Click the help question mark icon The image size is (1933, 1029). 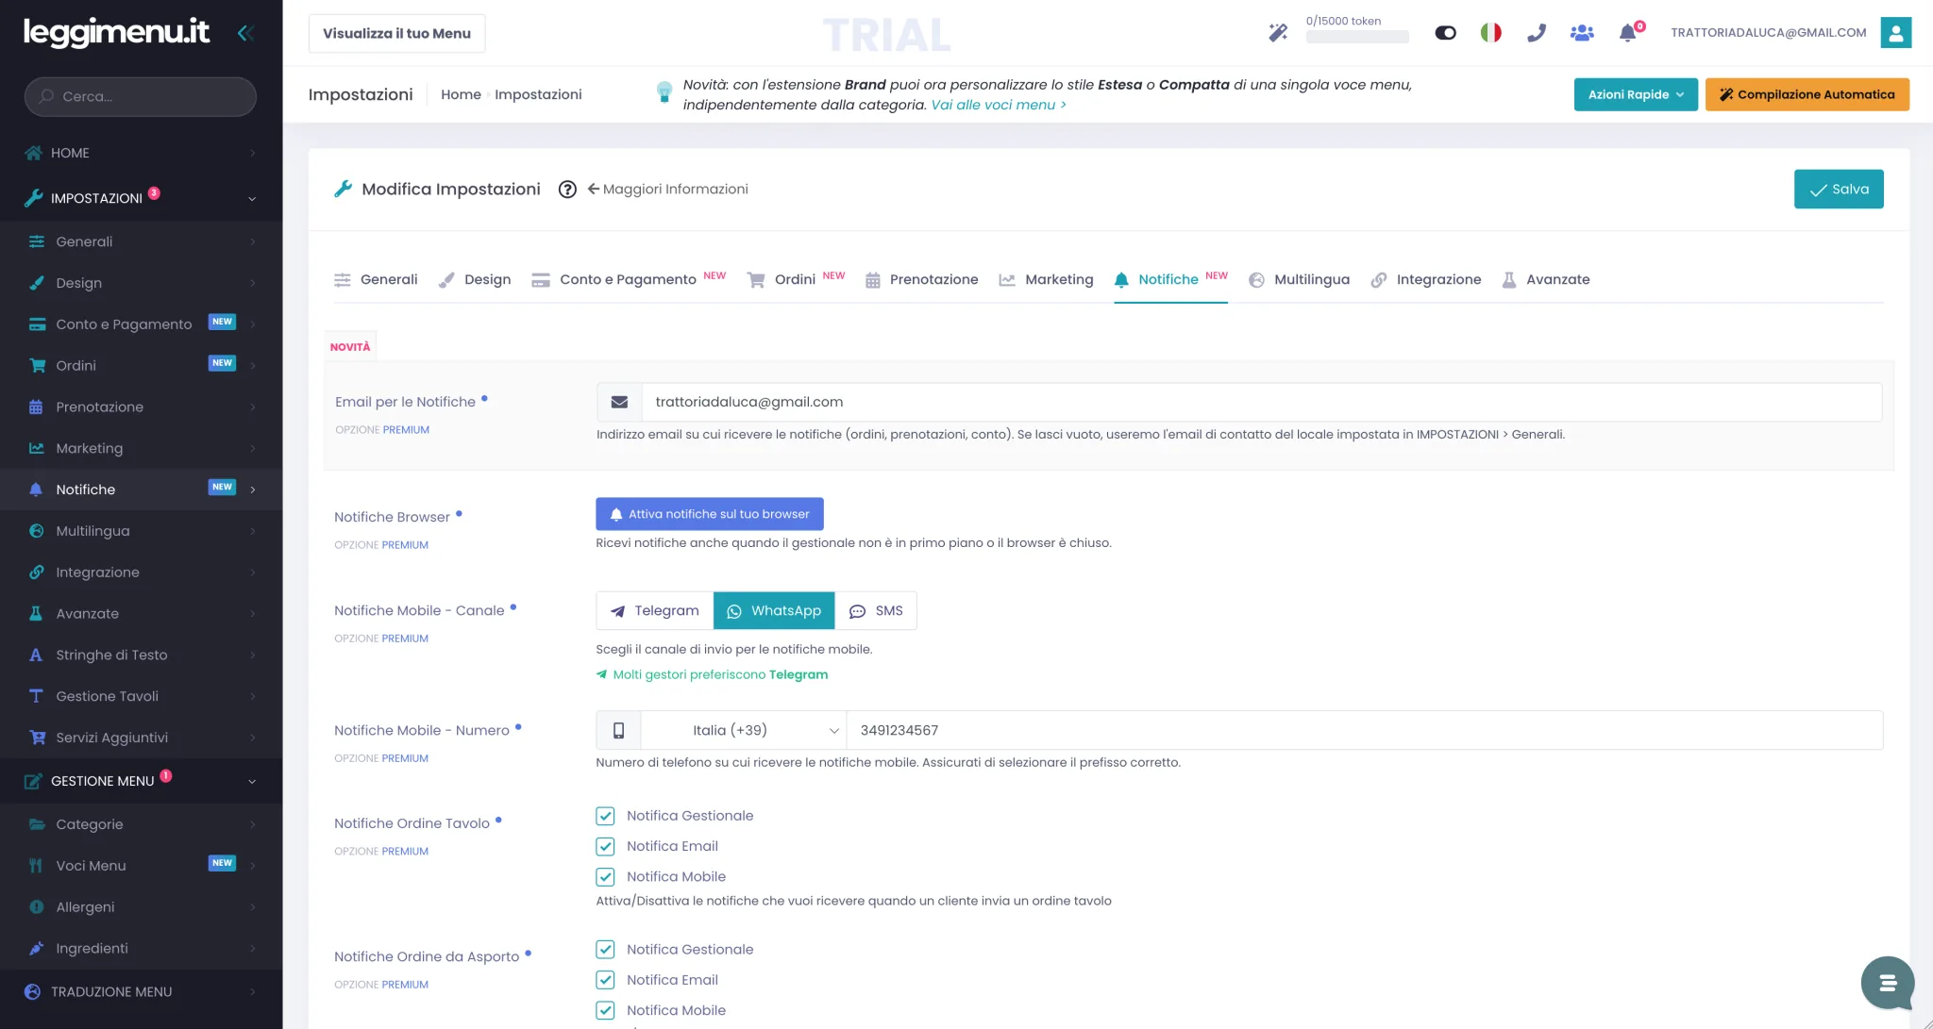click(567, 190)
